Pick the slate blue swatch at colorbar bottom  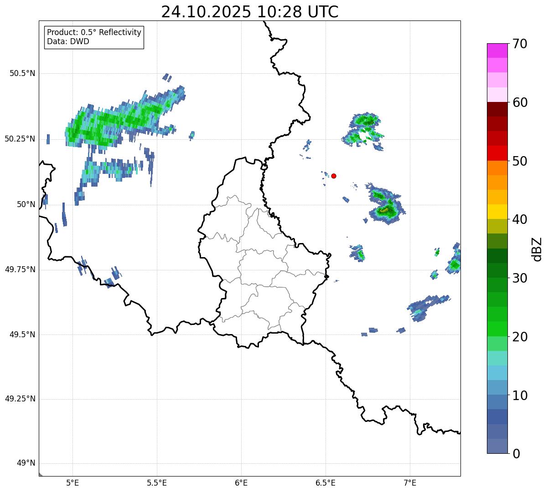click(497, 446)
